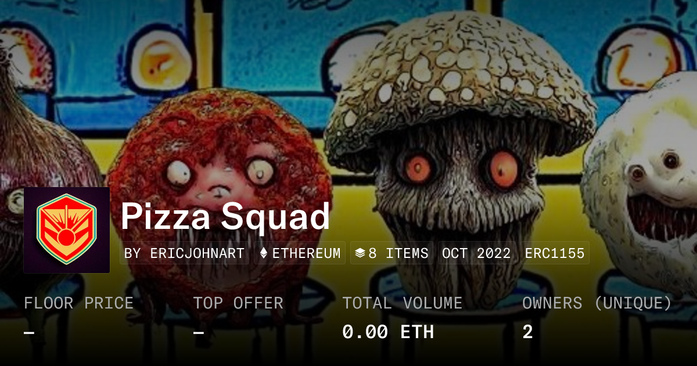This screenshot has height=366, width=697.
Task: Select the 8 ITEMS badge
Action: pos(392,253)
